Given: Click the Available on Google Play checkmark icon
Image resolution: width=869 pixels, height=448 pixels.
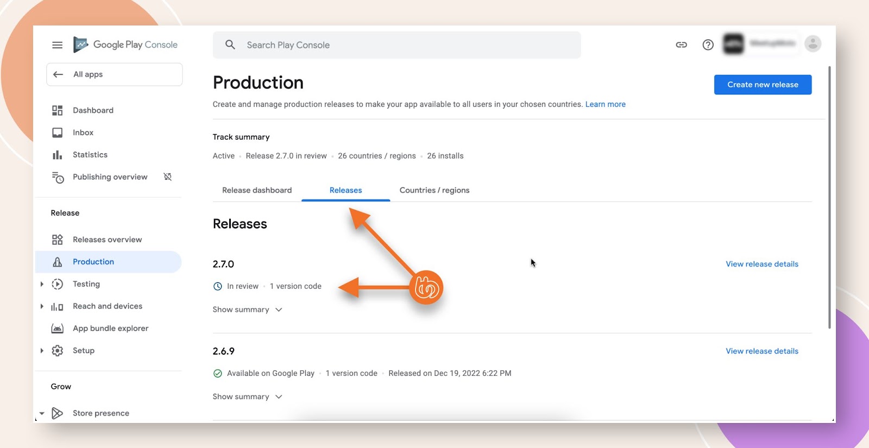Looking at the screenshot, I should [x=218, y=373].
